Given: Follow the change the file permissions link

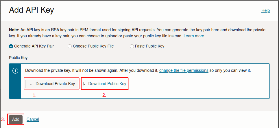Looking at the screenshot, I should click(184, 70).
